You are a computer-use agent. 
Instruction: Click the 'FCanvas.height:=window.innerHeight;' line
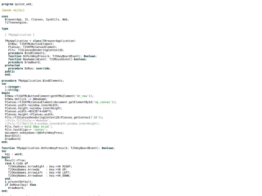(x=33, y=108)
